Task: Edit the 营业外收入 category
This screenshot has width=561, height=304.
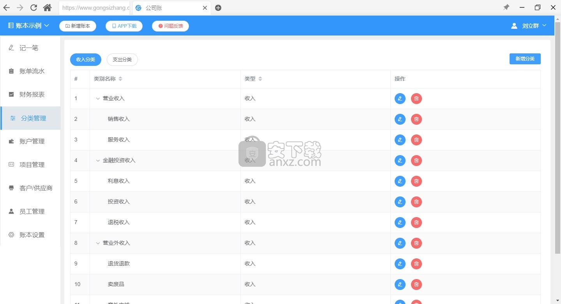Action: pyautogui.click(x=400, y=243)
